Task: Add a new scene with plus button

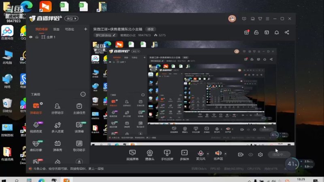Action: tap(85, 29)
